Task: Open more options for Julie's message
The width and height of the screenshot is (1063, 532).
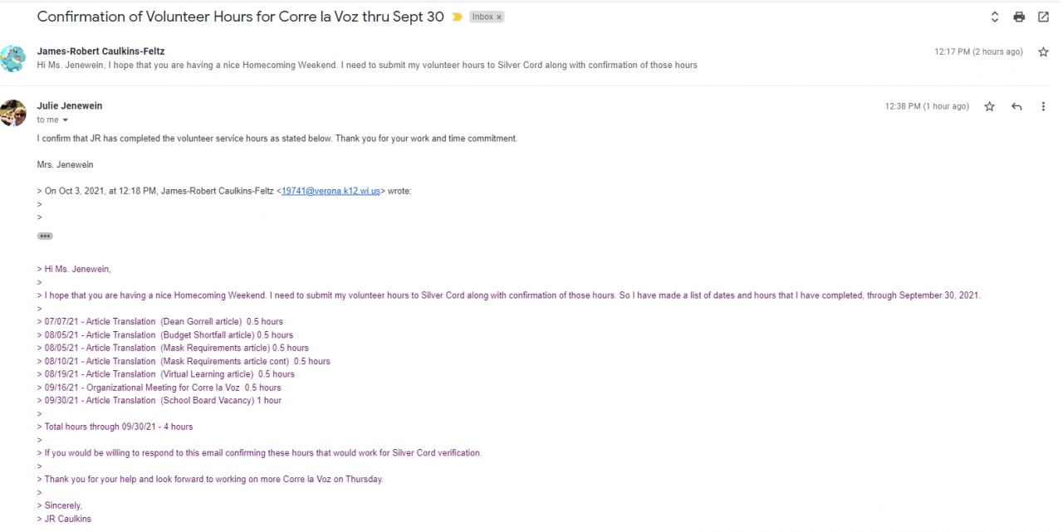Action: pyautogui.click(x=1043, y=106)
